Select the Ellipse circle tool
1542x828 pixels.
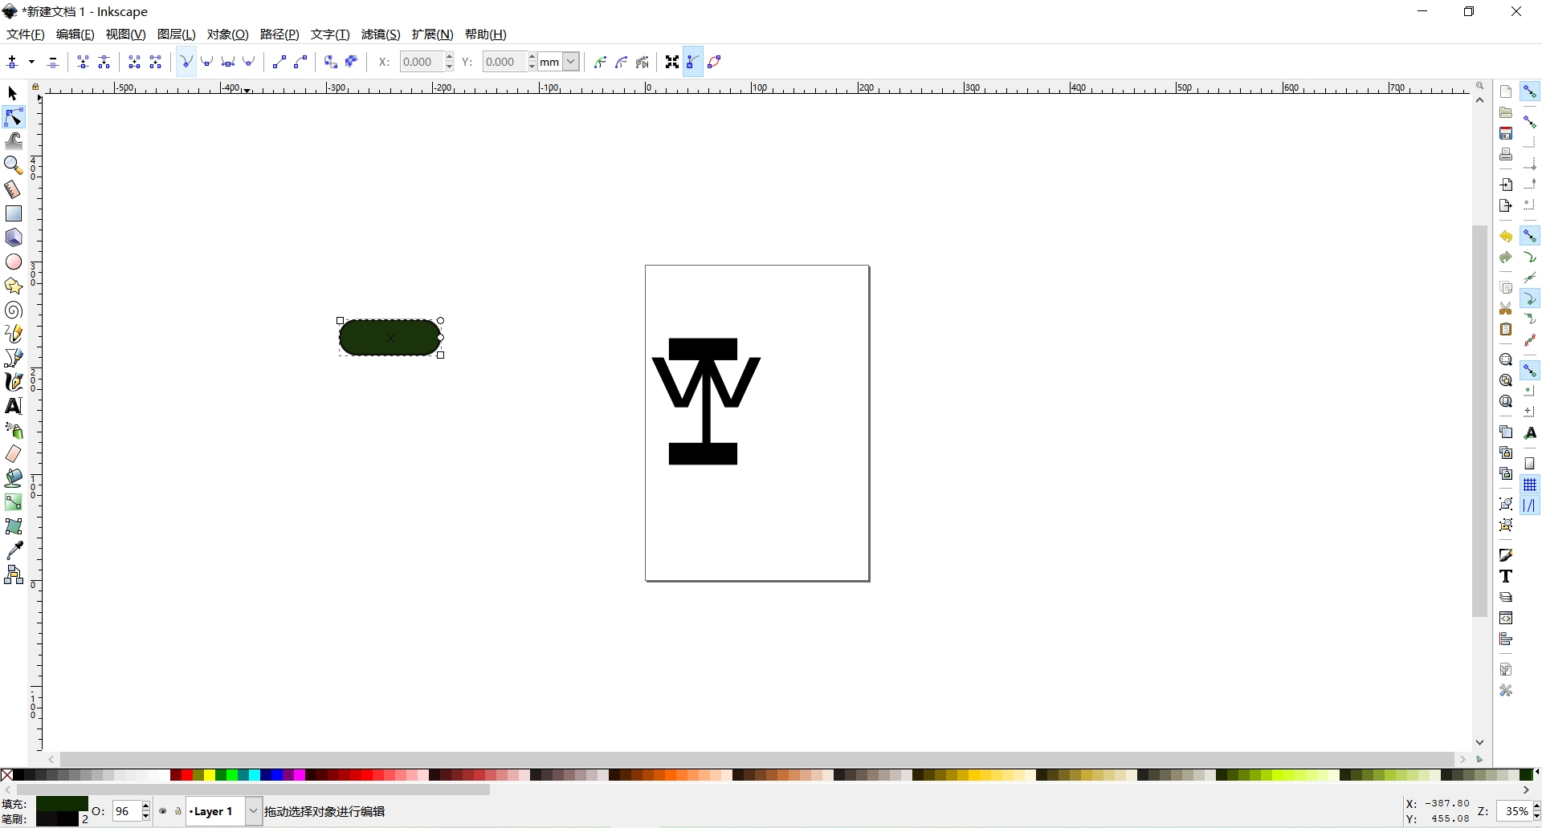(x=14, y=262)
